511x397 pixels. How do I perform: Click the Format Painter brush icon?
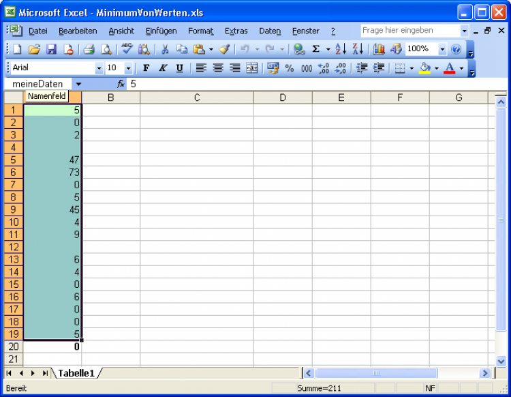click(x=224, y=49)
